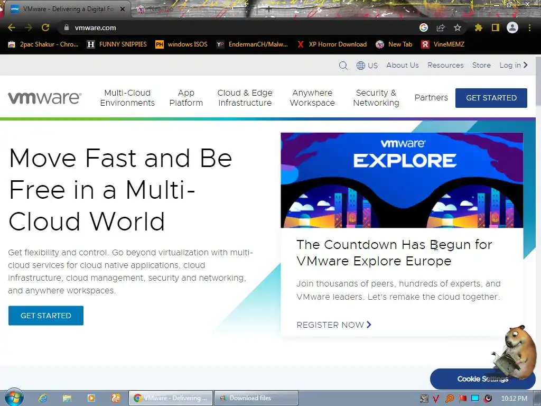The height and width of the screenshot is (406, 541).
Task: Open the media player taskbar icon
Action: (x=91, y=398)
